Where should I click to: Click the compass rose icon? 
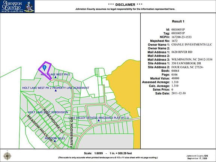(7, 156)
